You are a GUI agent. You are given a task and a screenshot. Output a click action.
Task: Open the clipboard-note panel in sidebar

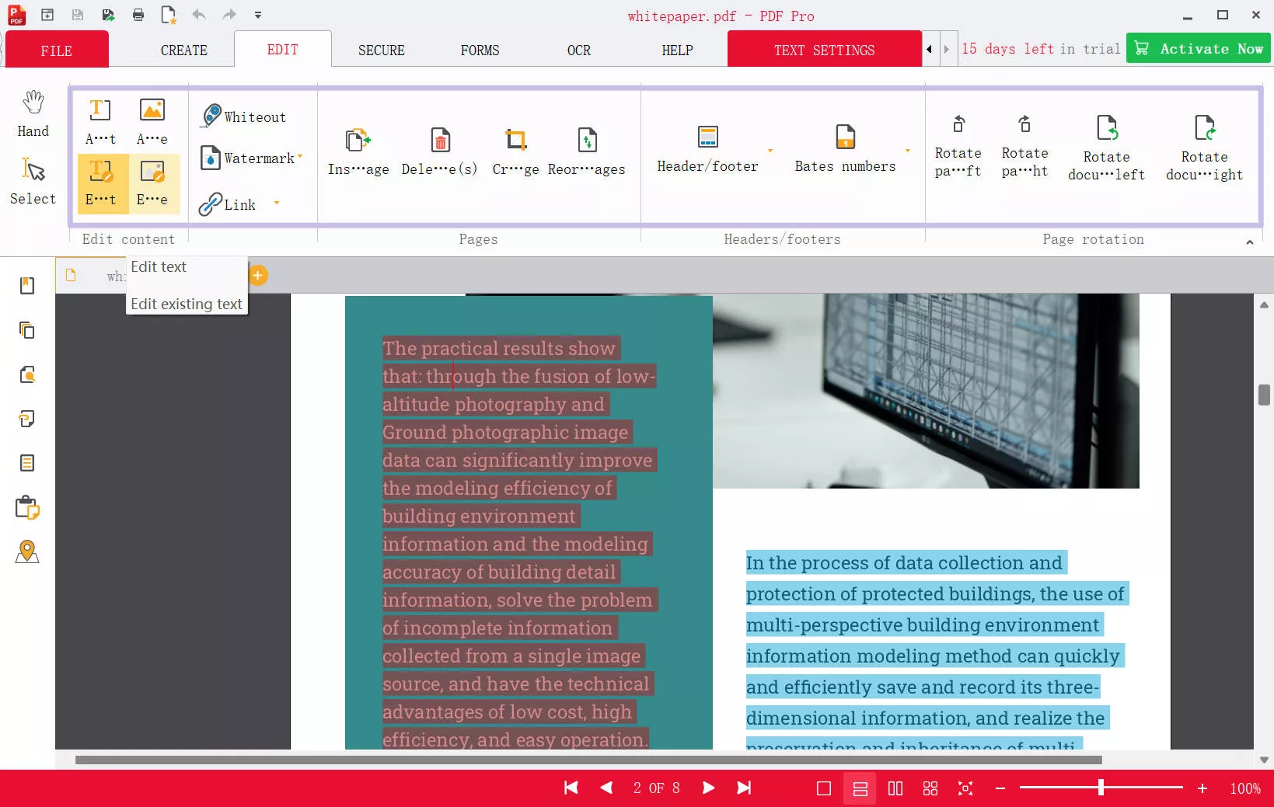coord(27,507)
